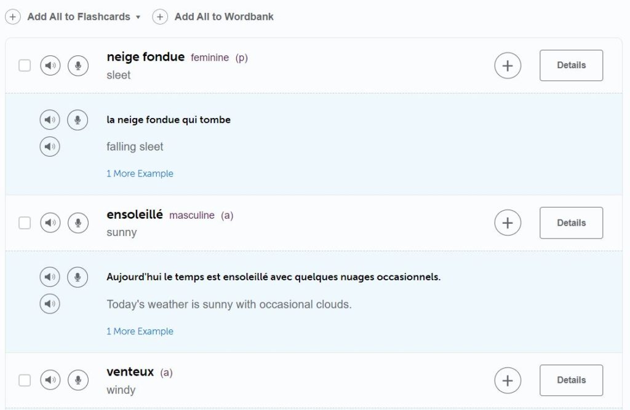Open Details for neige fondue
Image resolution: width=630 pixels, height=410 pixels.
click(x=571, y=65)
